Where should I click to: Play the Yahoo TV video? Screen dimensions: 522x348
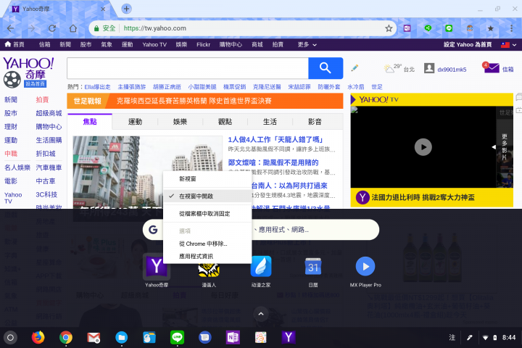(x=423, y=147)
